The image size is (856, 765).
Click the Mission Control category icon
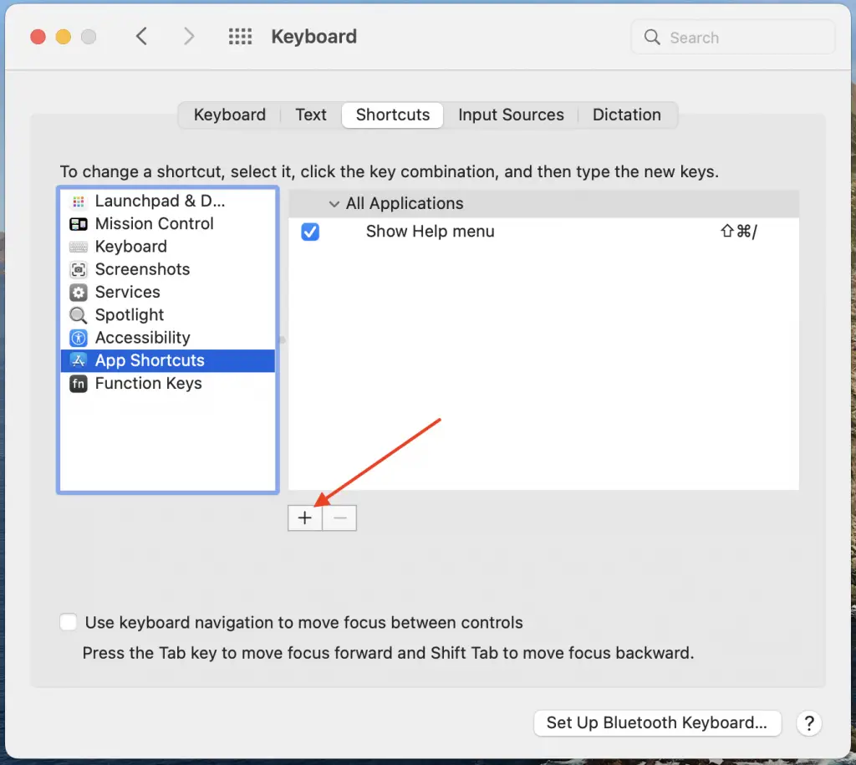click(x=79, y=224)
